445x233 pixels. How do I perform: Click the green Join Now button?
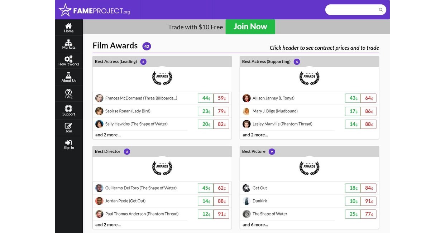coord(250,27)
